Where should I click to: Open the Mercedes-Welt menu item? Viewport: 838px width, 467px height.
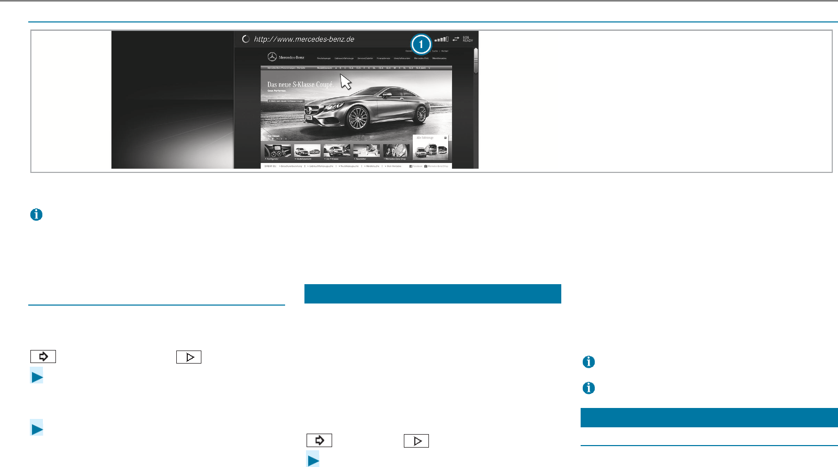pyautogui.click(x=421, y=59)
